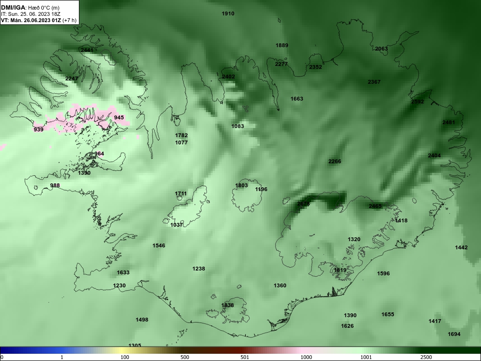Select the 1626 value label
This screenshot has width=481, height=361.
[347, 326]
